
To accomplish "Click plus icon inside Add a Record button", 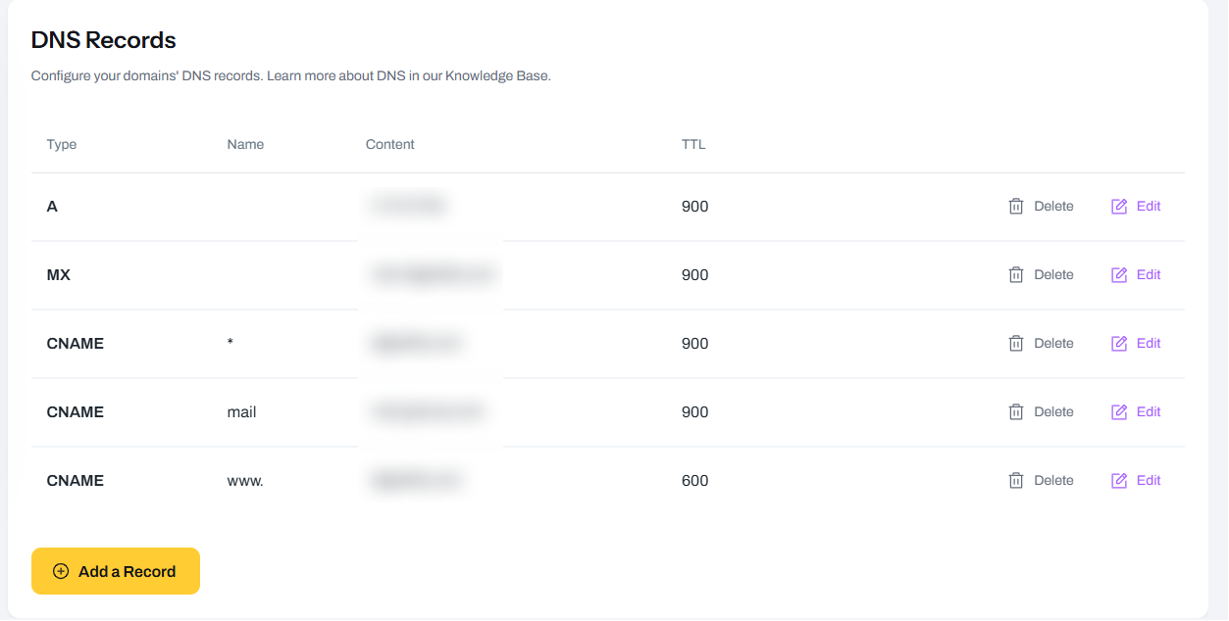I will (60, 571).
